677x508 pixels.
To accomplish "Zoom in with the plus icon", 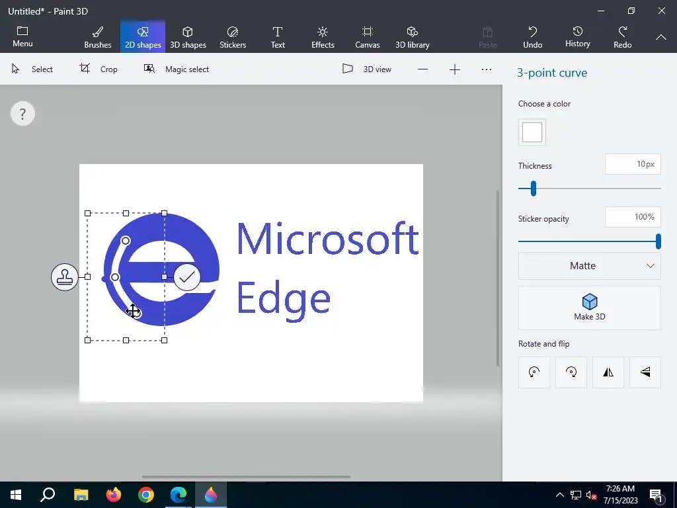I will (x=455, y=69).
